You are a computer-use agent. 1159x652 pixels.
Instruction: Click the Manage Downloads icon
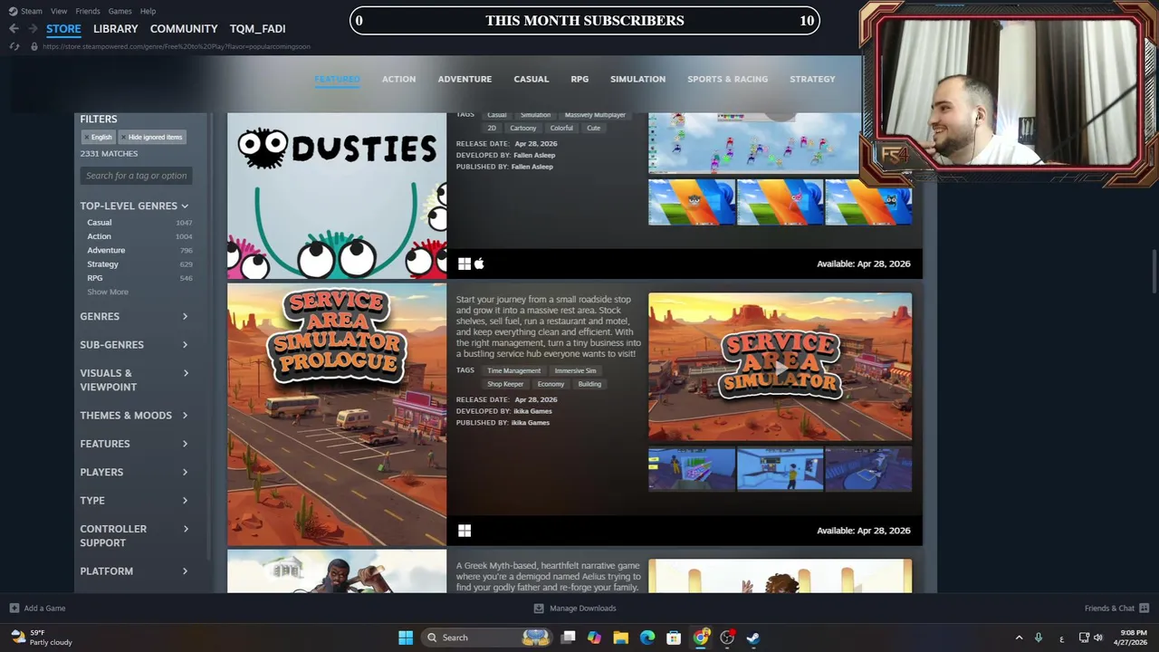coord(539,609)
